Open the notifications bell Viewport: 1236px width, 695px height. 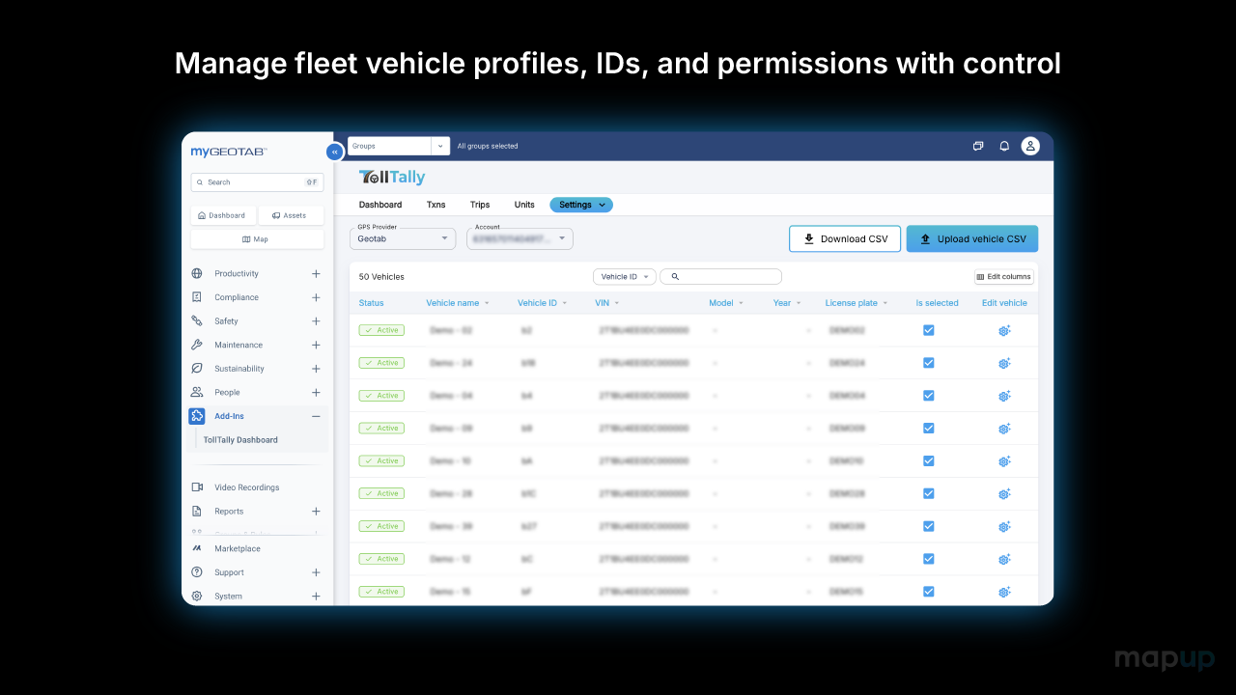click(x=1004, y=146)
